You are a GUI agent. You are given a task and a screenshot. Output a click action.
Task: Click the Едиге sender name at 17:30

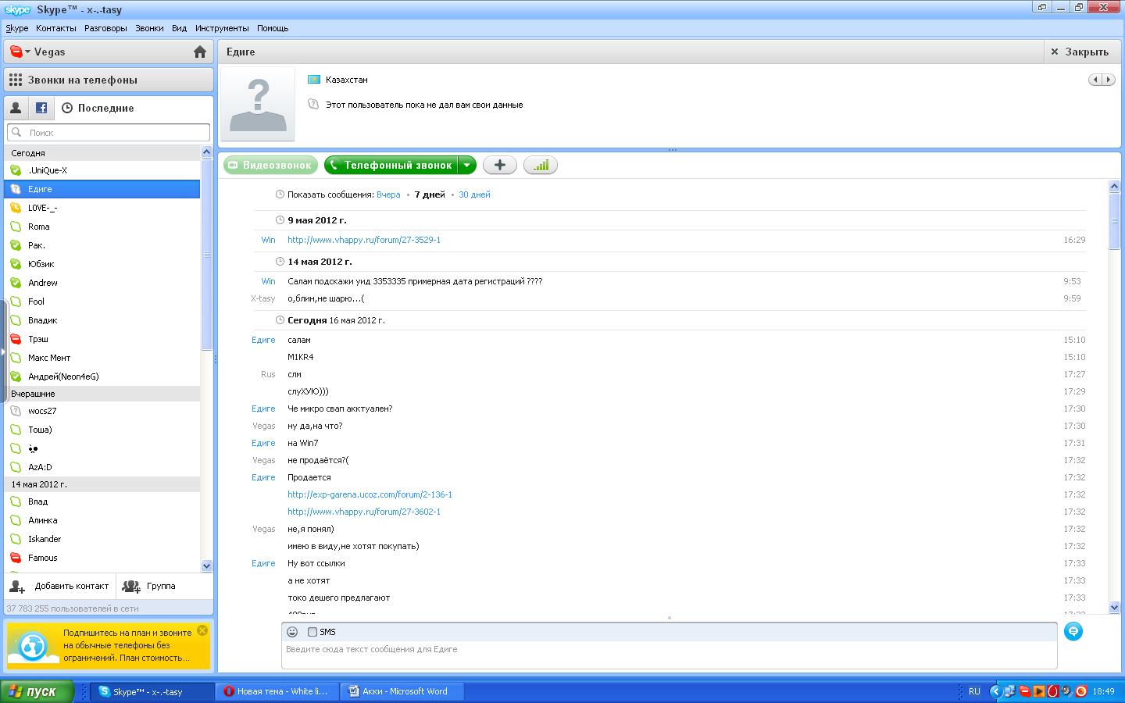point(263,409)
